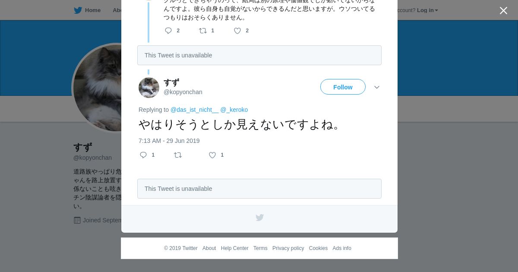Click reply icon on the upper tweet
Image resolution: width=518 pixels, height=272 pixels.
tap(168, 31)
